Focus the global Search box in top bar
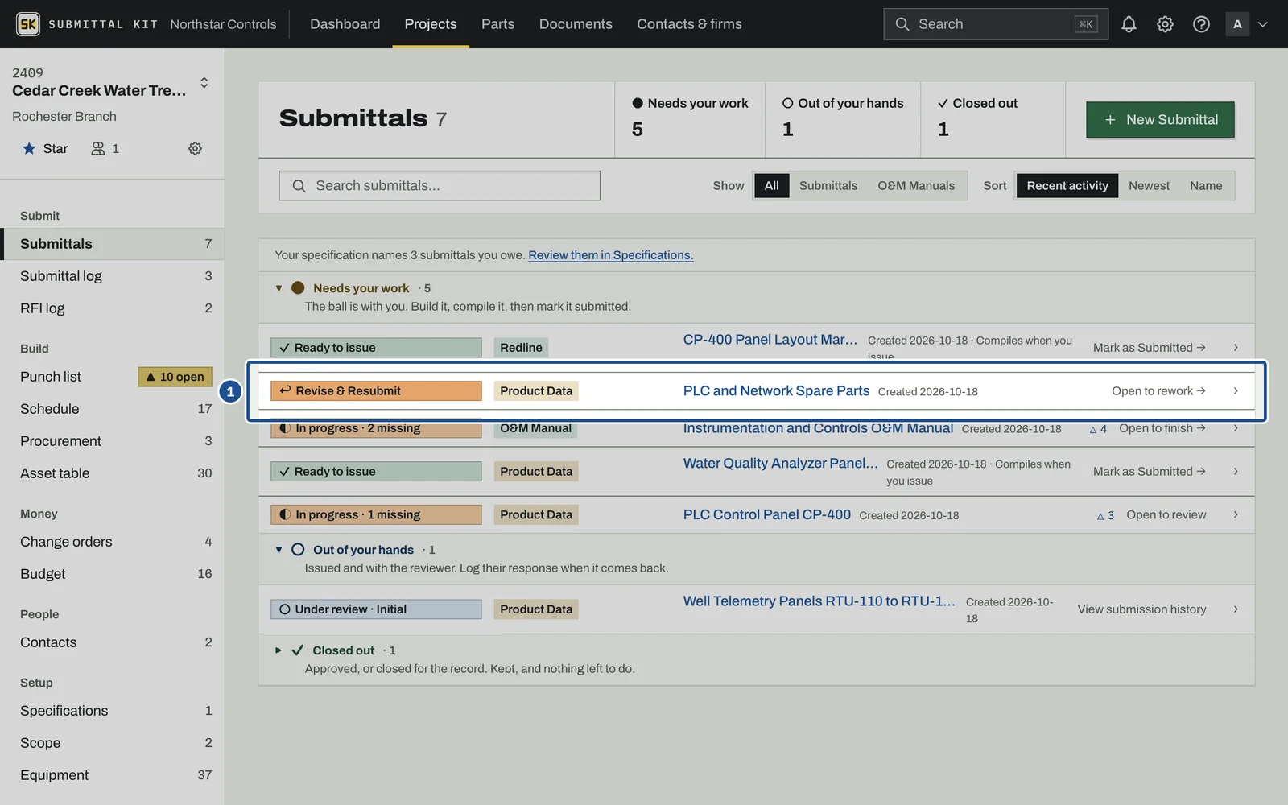Viewport: 1288px width, 805px height. pyautogui.click(x=995, y=24)
